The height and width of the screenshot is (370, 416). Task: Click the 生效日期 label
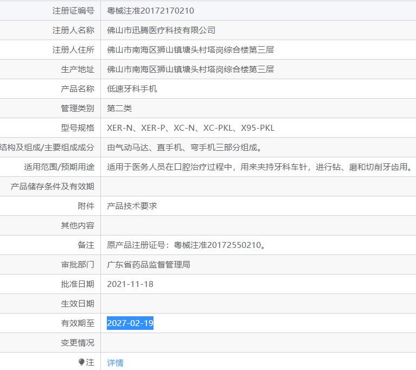pos(78,304)
